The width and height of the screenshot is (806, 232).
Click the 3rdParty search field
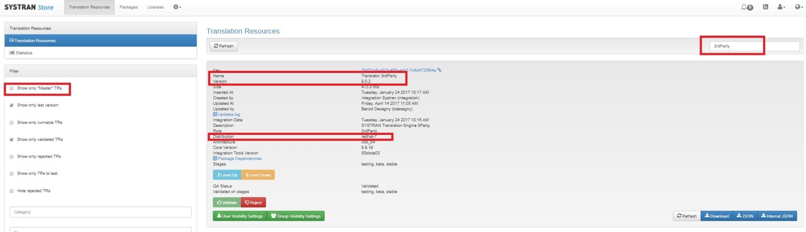(755, 46)
